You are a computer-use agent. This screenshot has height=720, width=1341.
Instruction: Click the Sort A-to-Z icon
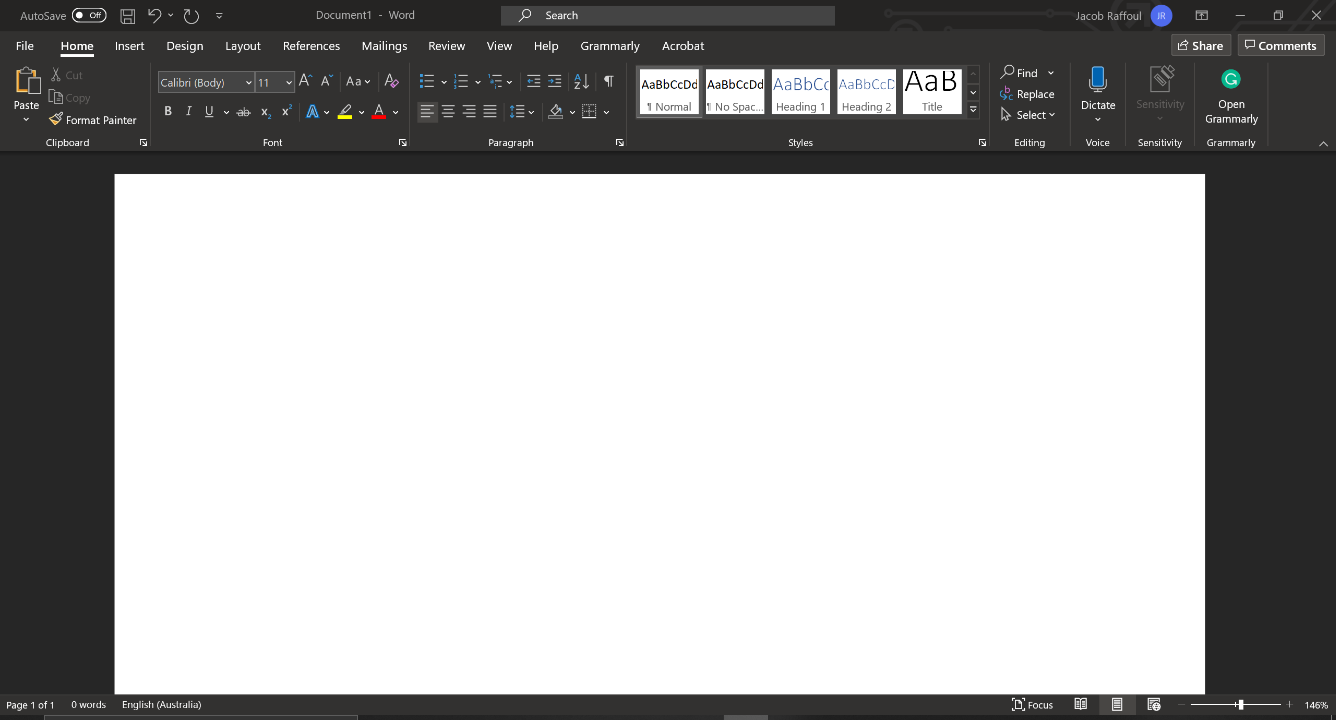coord(581,81)
